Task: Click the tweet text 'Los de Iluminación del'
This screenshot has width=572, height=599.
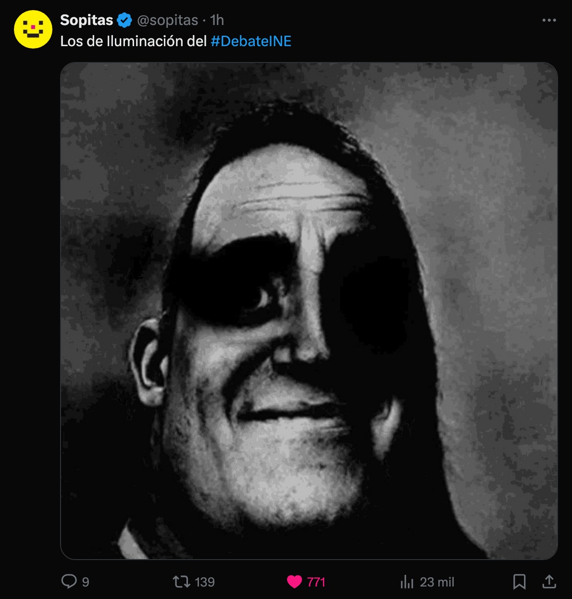Action: (x=133, y=41)
